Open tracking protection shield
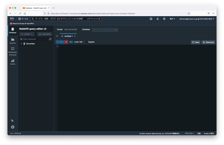This screenshot has width=224, height=145. point(45,13)
